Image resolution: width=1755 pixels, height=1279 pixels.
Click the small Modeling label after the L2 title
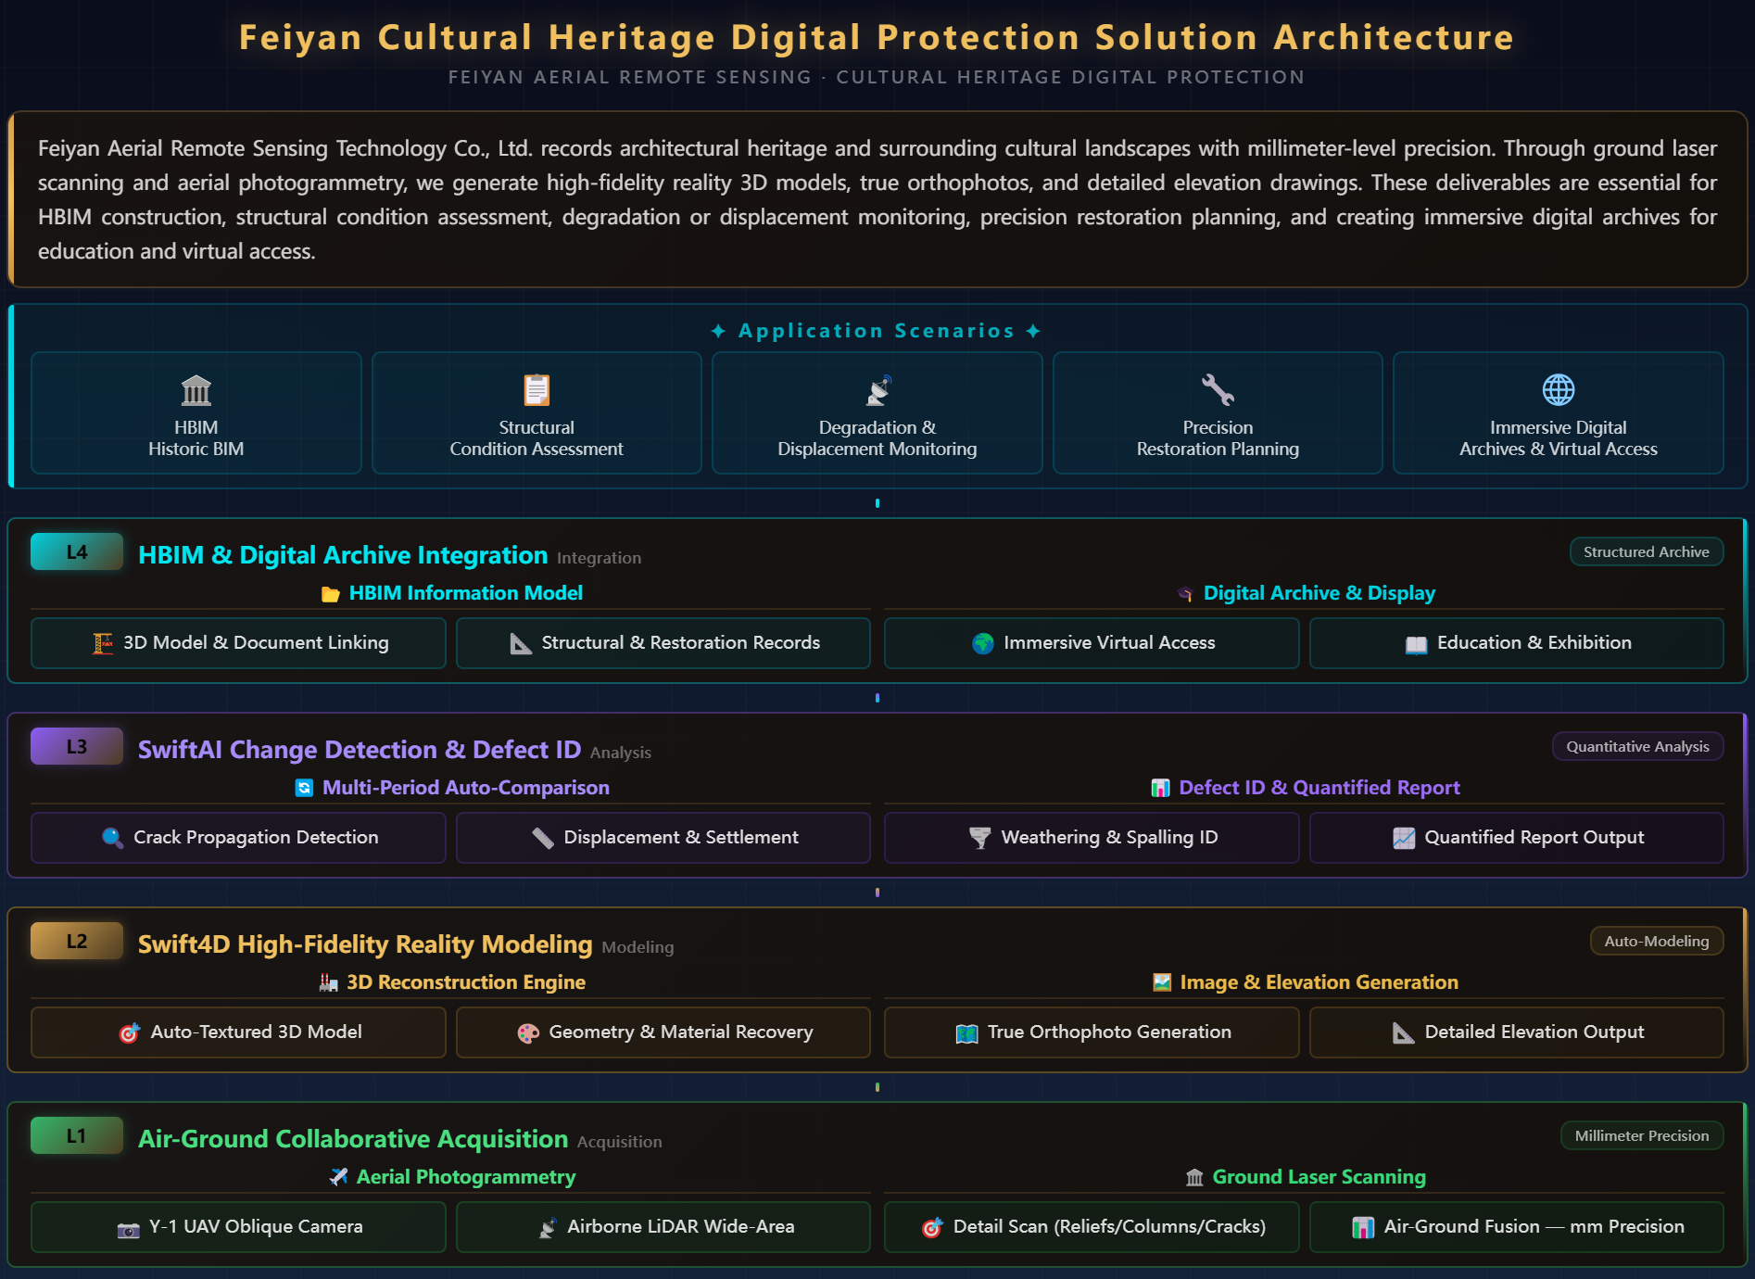pyautogui.click(x=638, y=947)
